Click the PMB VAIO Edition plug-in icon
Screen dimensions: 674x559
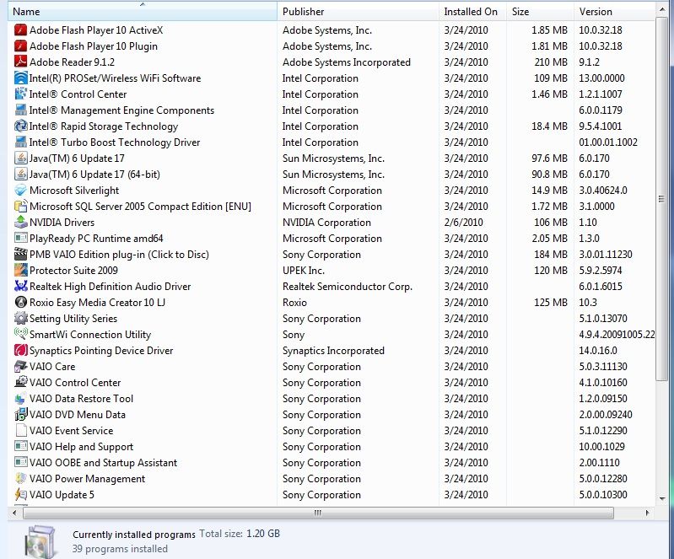coord(20,255)
